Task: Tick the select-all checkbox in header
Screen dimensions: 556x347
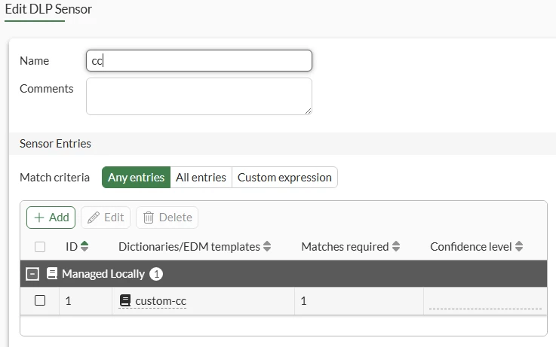Action: (x=40, y=247)
